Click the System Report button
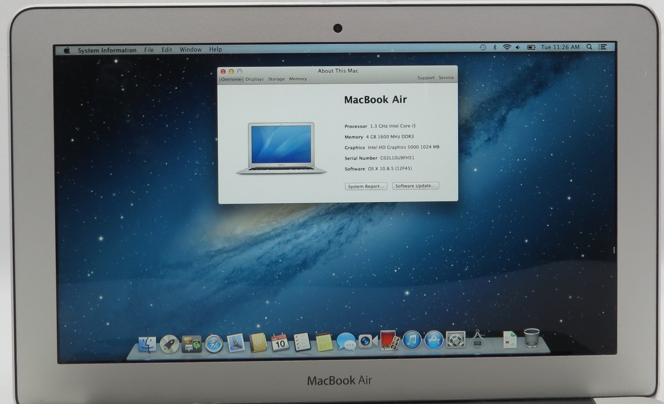This screenshot has width=664, height=404. click(366, 186)
